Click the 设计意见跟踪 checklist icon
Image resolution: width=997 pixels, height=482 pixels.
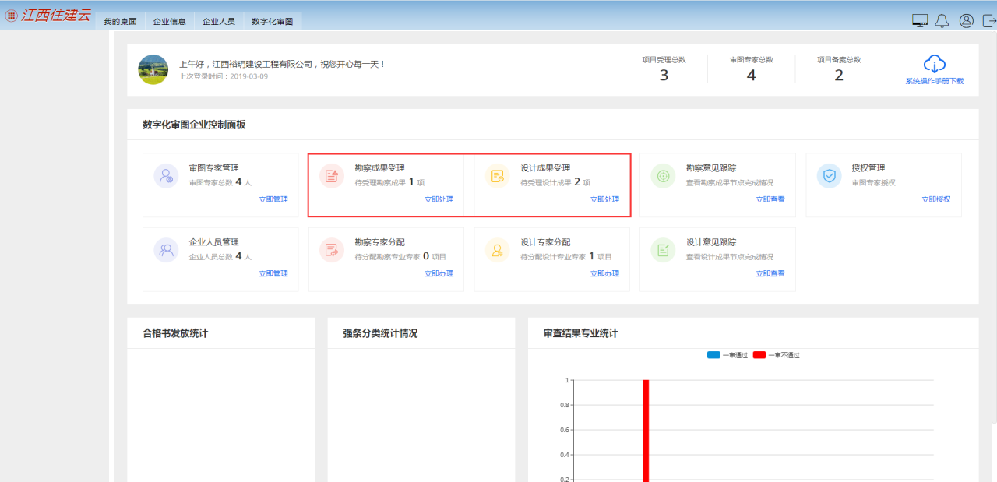coord(664,251)
